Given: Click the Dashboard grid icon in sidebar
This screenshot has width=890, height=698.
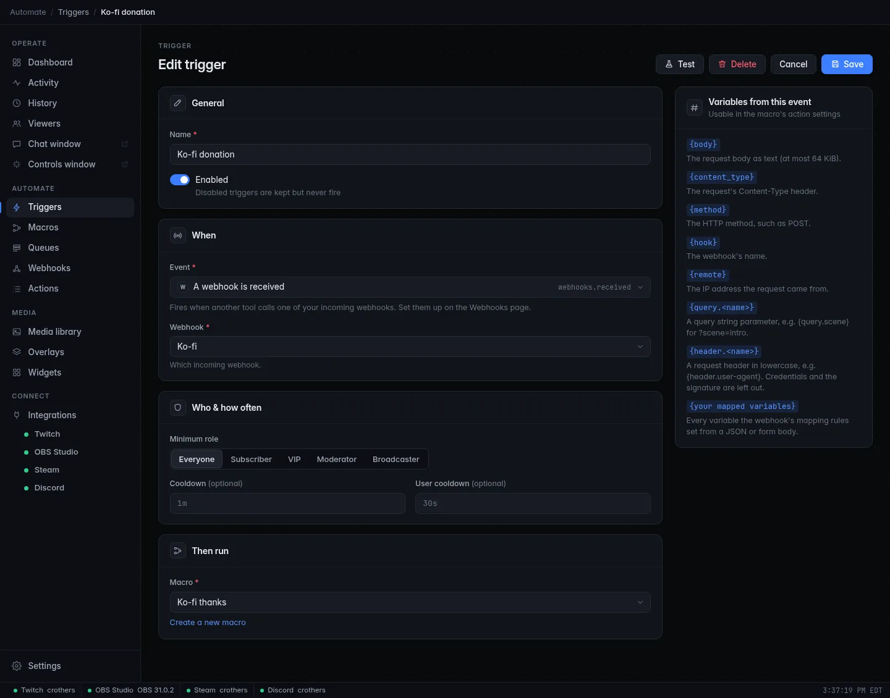Looking at the screenshot, I should (x=17, y=62).
